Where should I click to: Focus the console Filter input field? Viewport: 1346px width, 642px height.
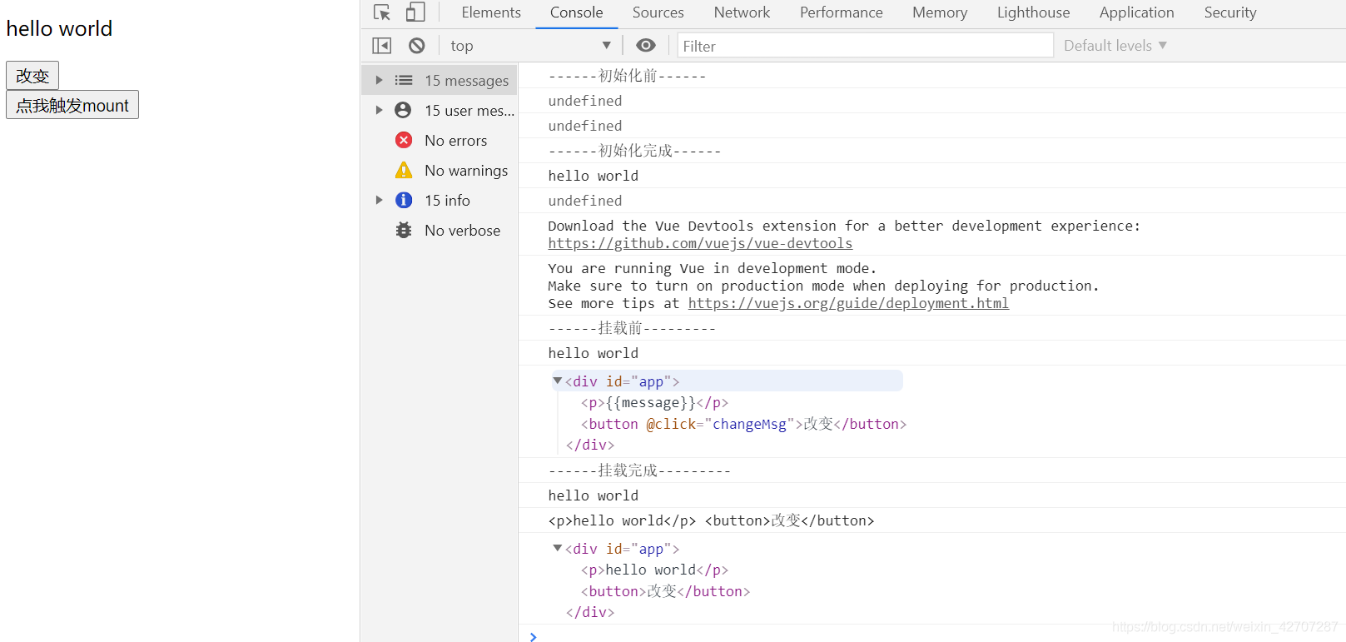[x=866, y=46]
